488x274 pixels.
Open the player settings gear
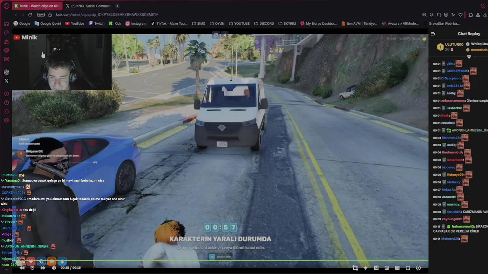point(418,268)
